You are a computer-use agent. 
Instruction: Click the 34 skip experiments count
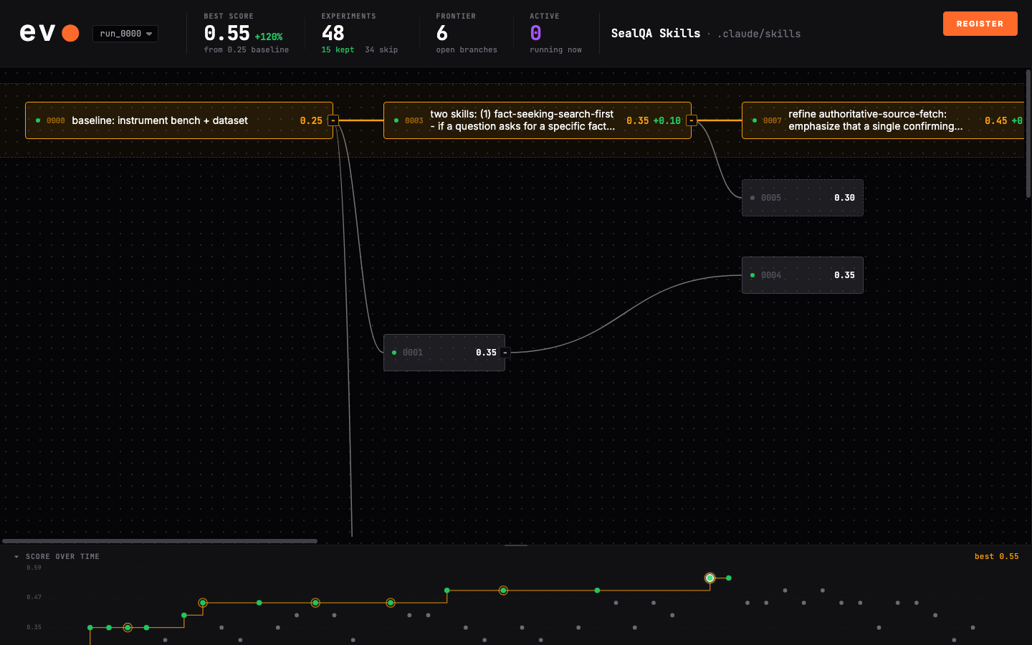[x=381, y=50]
